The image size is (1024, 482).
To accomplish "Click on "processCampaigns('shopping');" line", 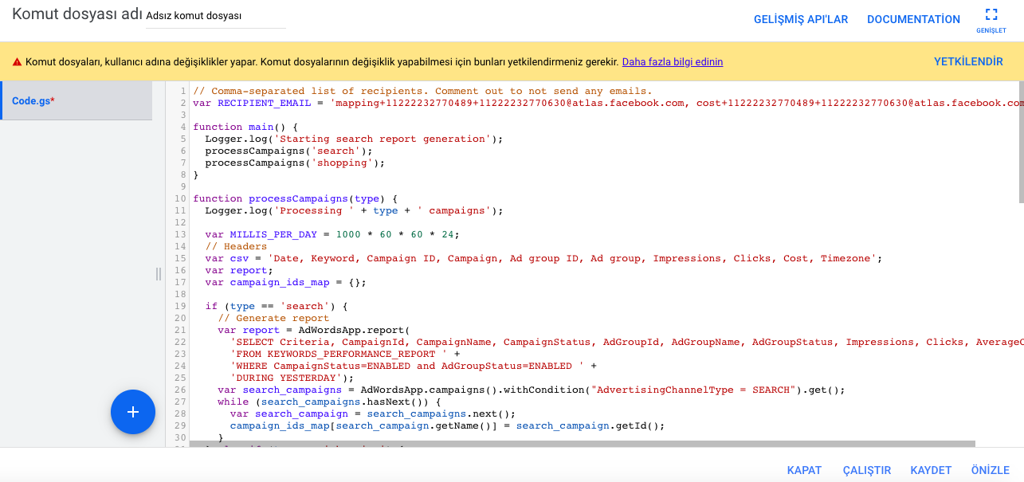I will (295, 163).
